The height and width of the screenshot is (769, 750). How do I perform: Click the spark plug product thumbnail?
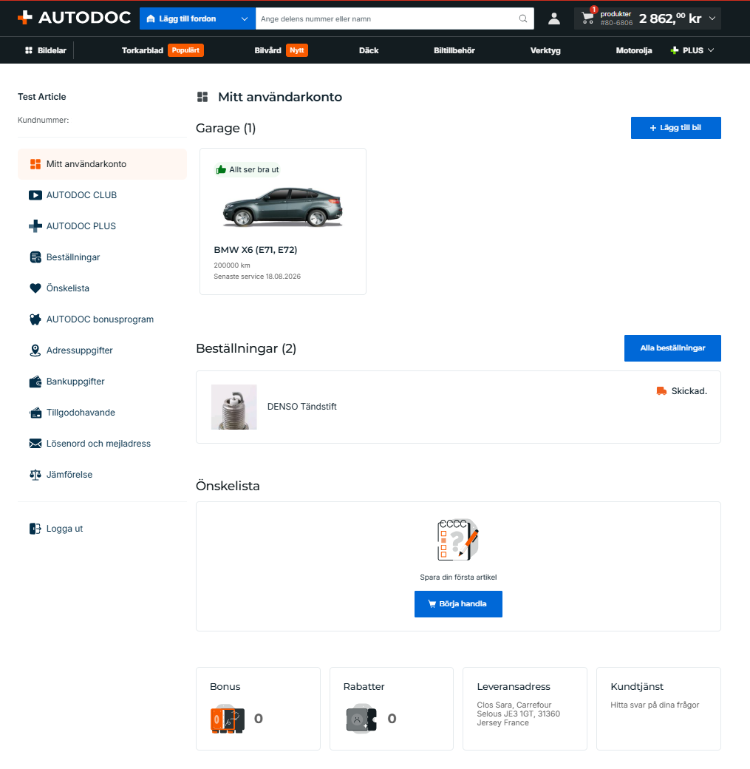point(233,407)
